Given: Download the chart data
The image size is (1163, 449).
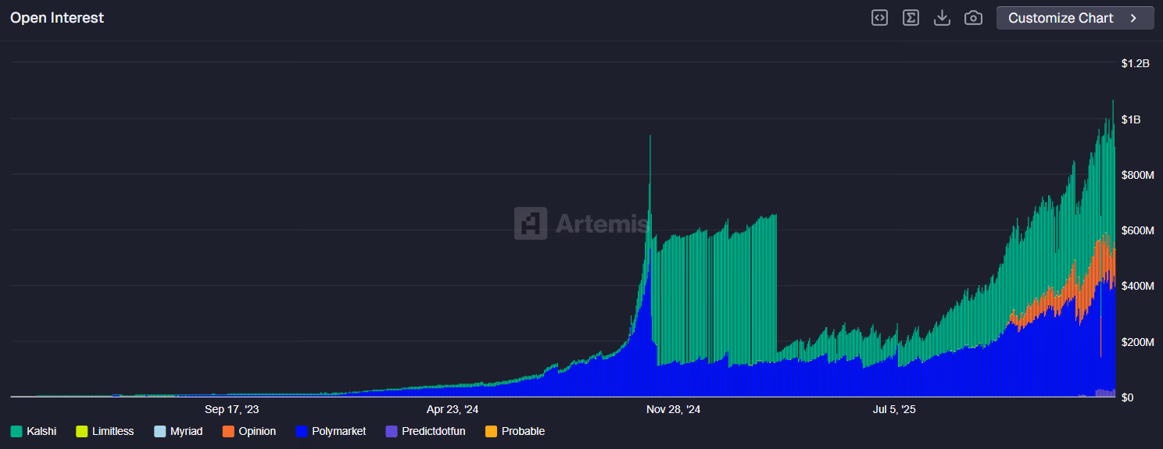Looking at the screenshot, I should click(942, 18).
